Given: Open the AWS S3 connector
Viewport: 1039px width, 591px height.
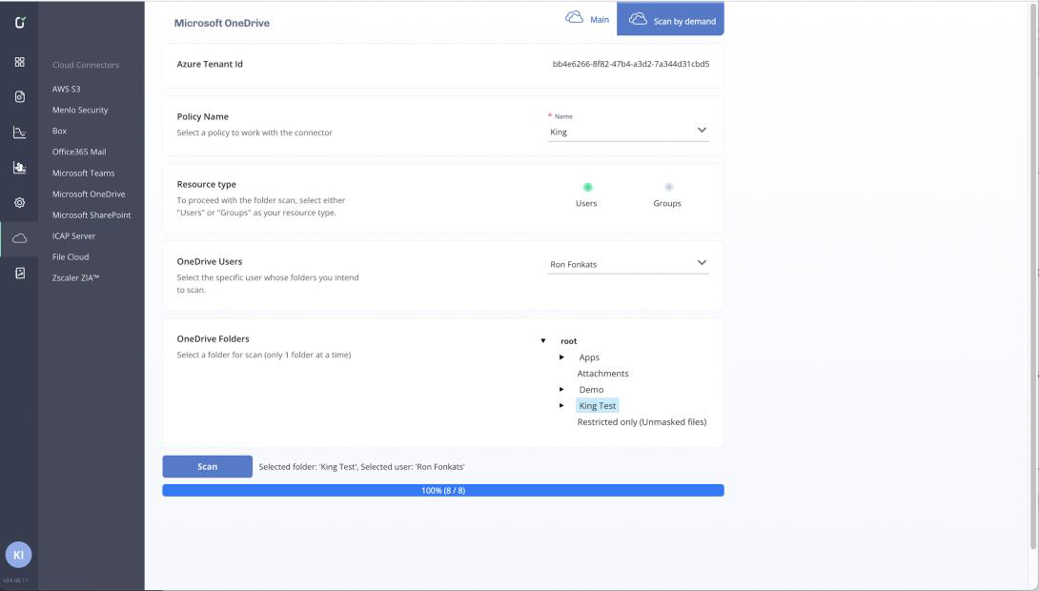Looking at the screenshot, I should (x=67, y=89).
